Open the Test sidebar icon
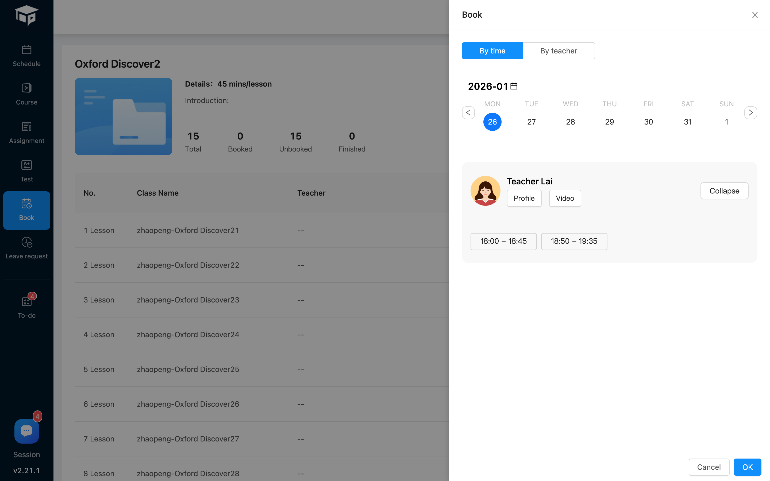 (26, 171)
